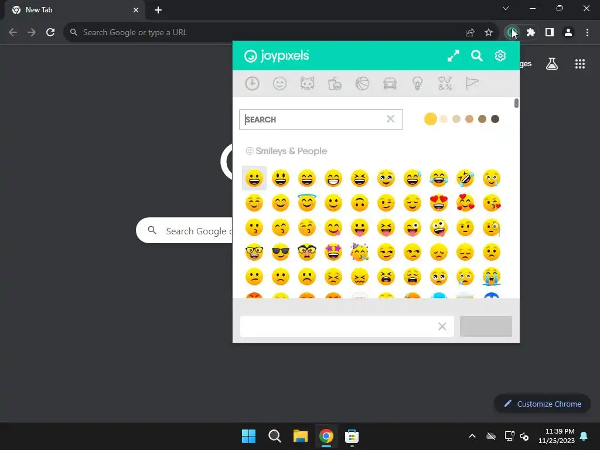Open the tab search dropdown chevron
Viewport: 600px width, 450px height.
click(506, 8)
